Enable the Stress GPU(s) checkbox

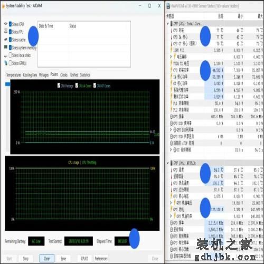tap(10, 63)
